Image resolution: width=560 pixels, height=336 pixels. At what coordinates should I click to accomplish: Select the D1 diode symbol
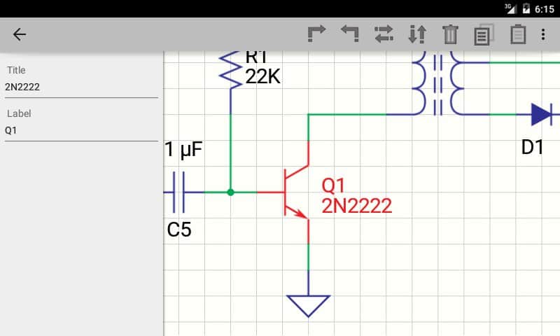[x=540, y=114]
